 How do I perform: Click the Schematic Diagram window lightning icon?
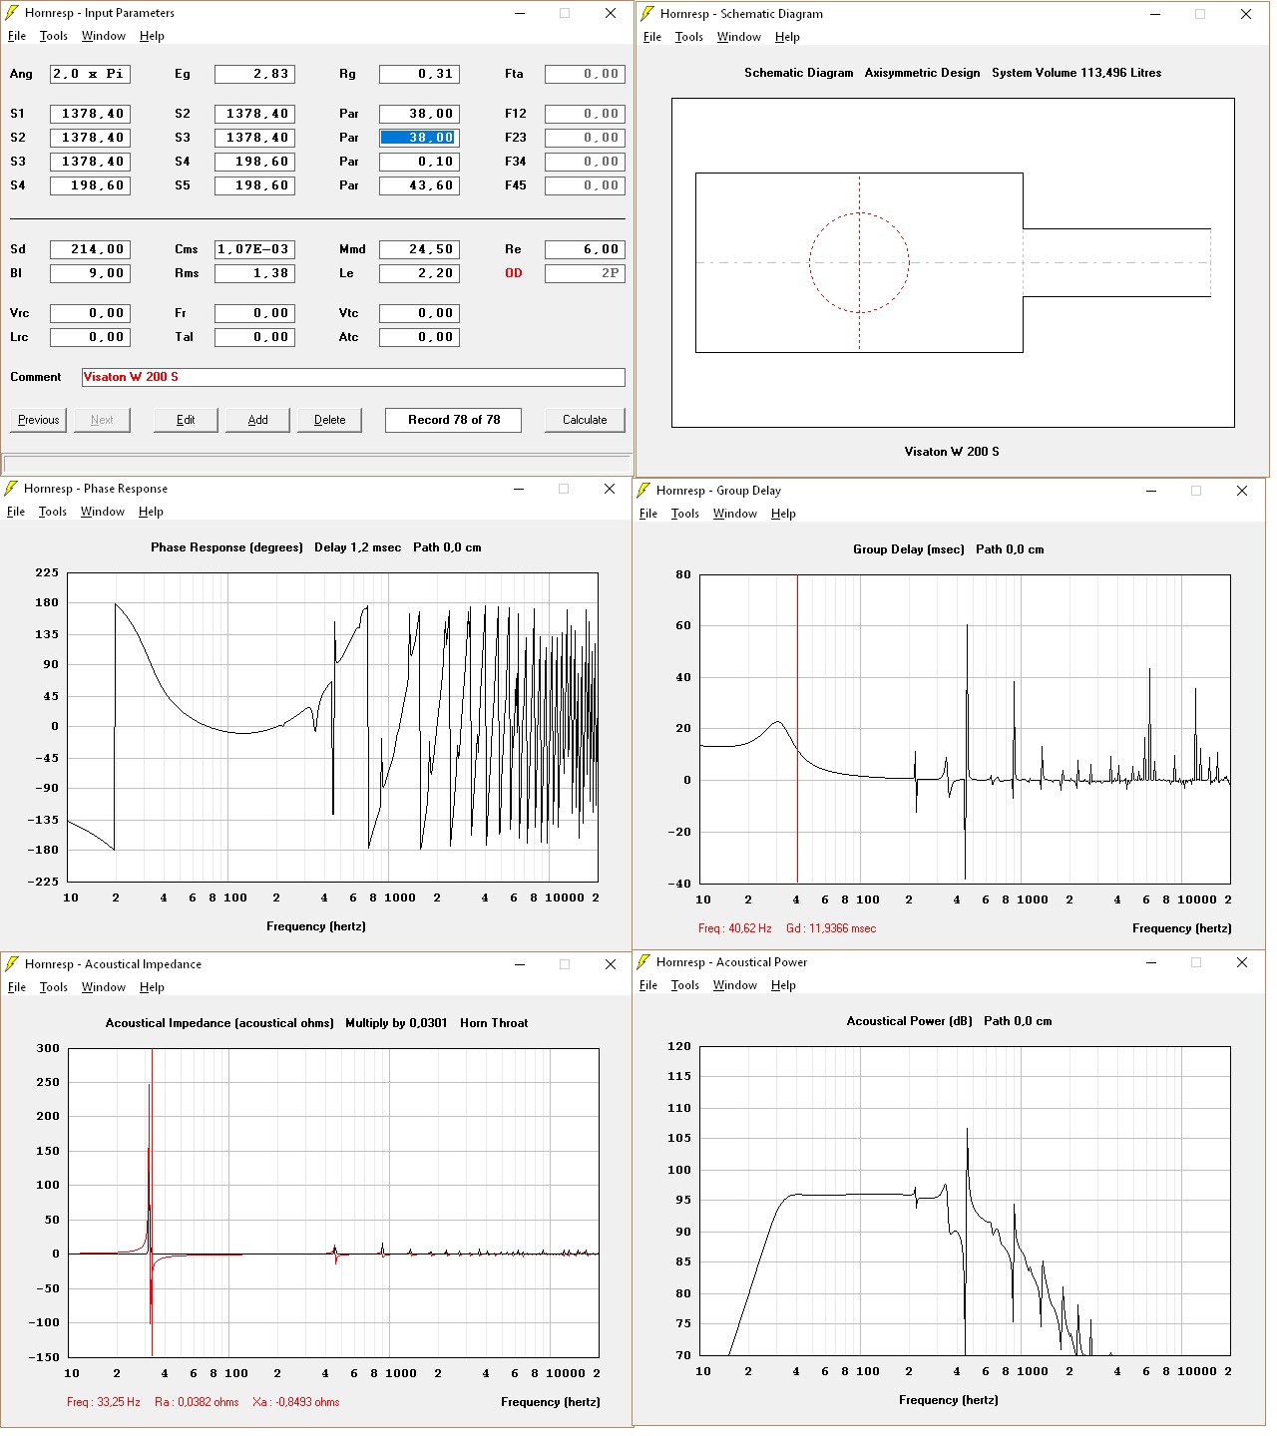tap(647, 14)
